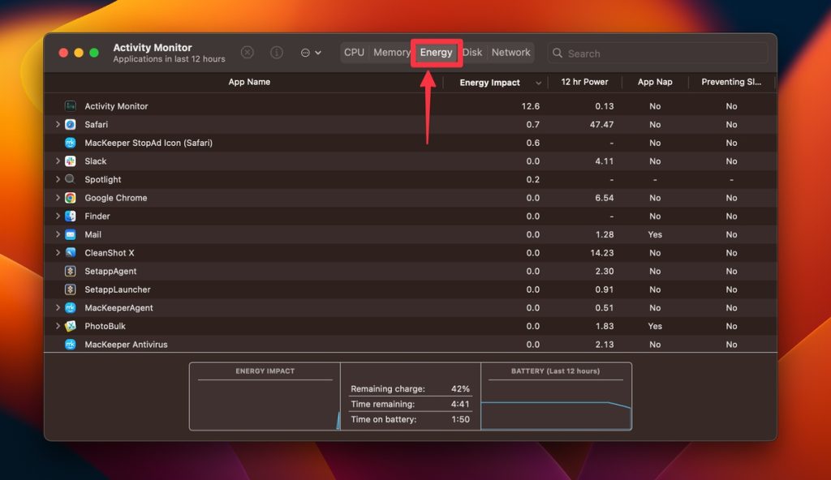Viewport: 831px width, 480px height.
Task: Click the Slack app icon
Action: (x=71, y=161)
